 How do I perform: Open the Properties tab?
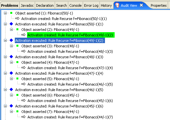click(x=159, y=5)
